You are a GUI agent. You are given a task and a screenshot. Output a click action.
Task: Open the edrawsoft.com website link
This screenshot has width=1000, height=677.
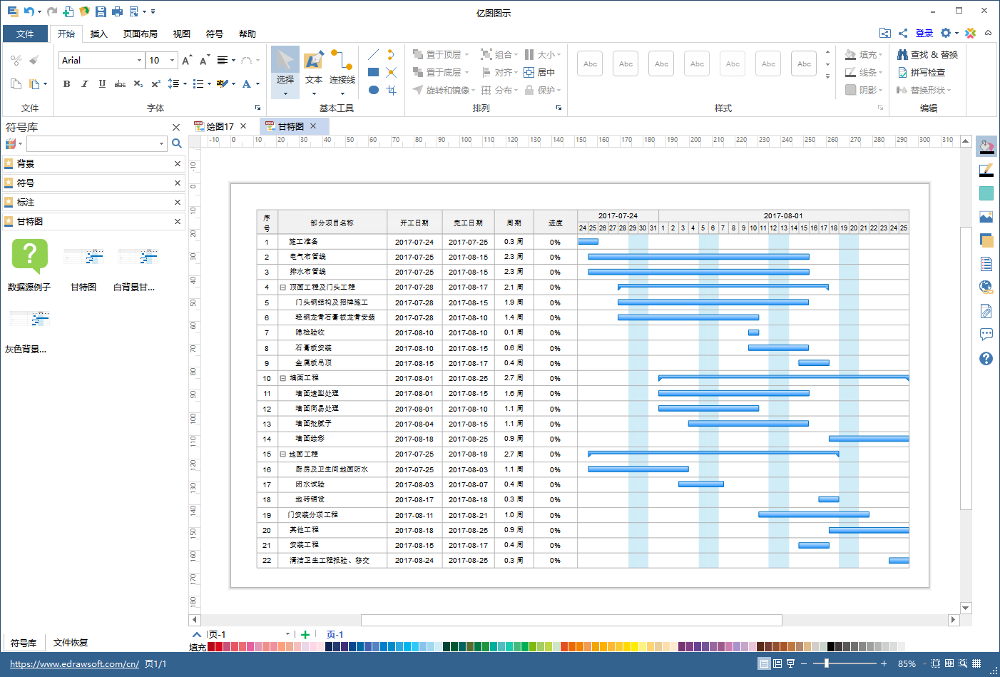74,663
